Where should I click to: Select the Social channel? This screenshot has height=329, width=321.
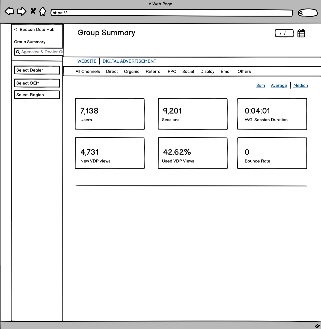(x=188, y=72)
